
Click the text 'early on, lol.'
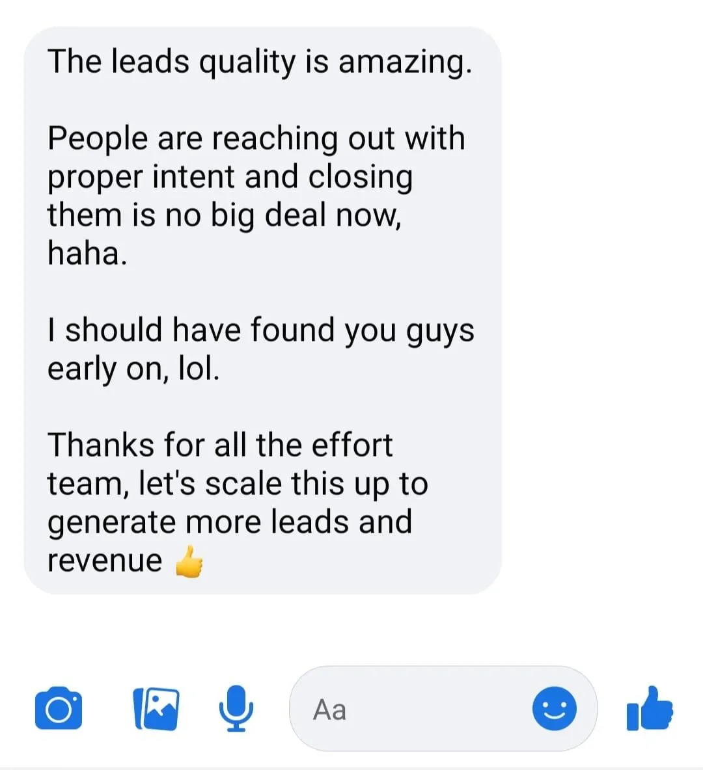pyautogui.click(x=133, y=369)
